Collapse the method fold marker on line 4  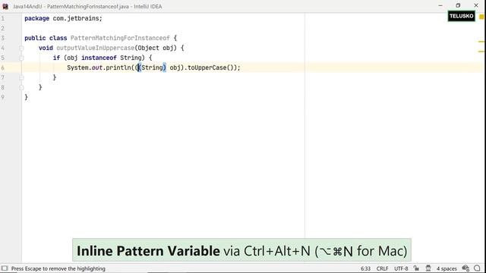click(x=21, y=48)
